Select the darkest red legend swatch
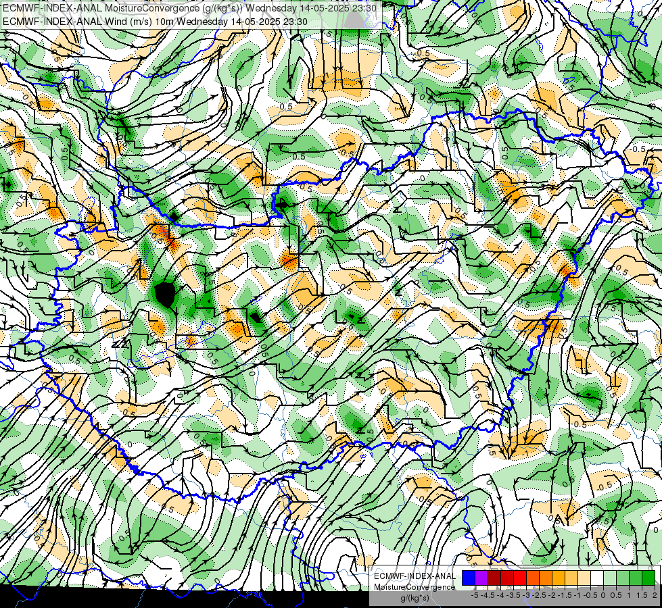This screenshot has height=608, width=662. (494, 578)
